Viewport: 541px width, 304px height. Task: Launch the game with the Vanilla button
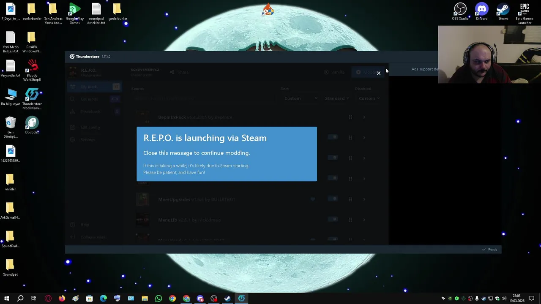[334, 72]
